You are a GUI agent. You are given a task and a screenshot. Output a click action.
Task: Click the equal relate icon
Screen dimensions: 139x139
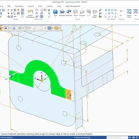click(12, 13)
